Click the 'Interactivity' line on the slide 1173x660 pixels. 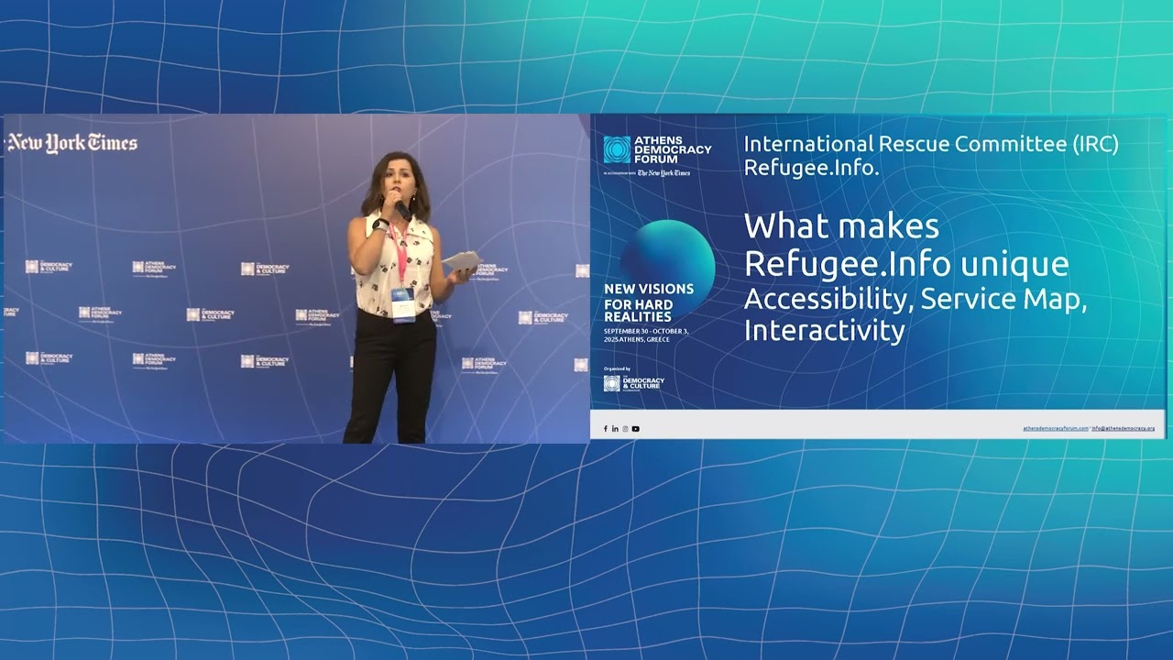[825, 330]
